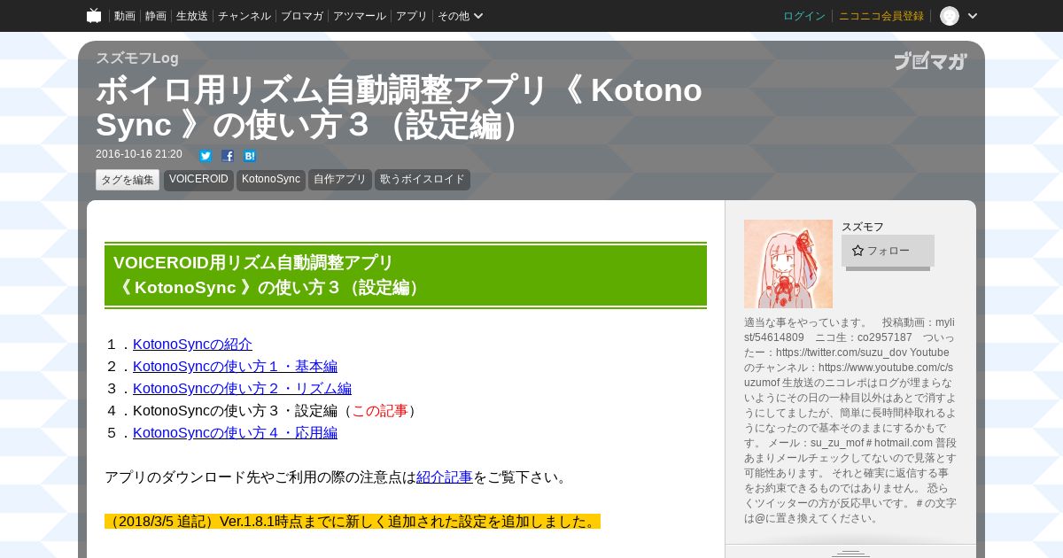Open the 生放送 menu item

pyautogui.click(x=192, y=16)
